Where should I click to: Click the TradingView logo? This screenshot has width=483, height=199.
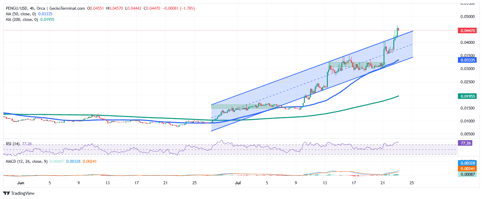(19, 193)
